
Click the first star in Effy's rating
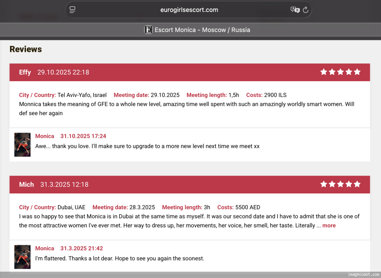tap(324, 72)
